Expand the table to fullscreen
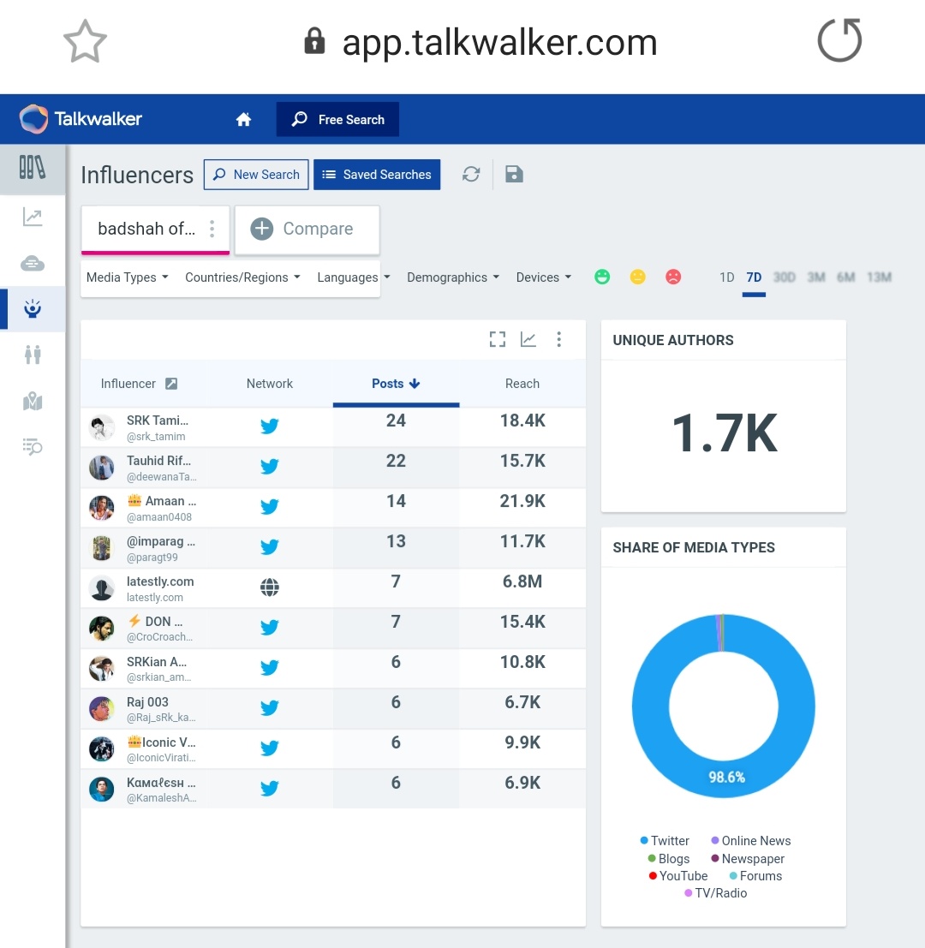Image resolution: width=925 pixels, height=948 pixels. click(498, 339)
